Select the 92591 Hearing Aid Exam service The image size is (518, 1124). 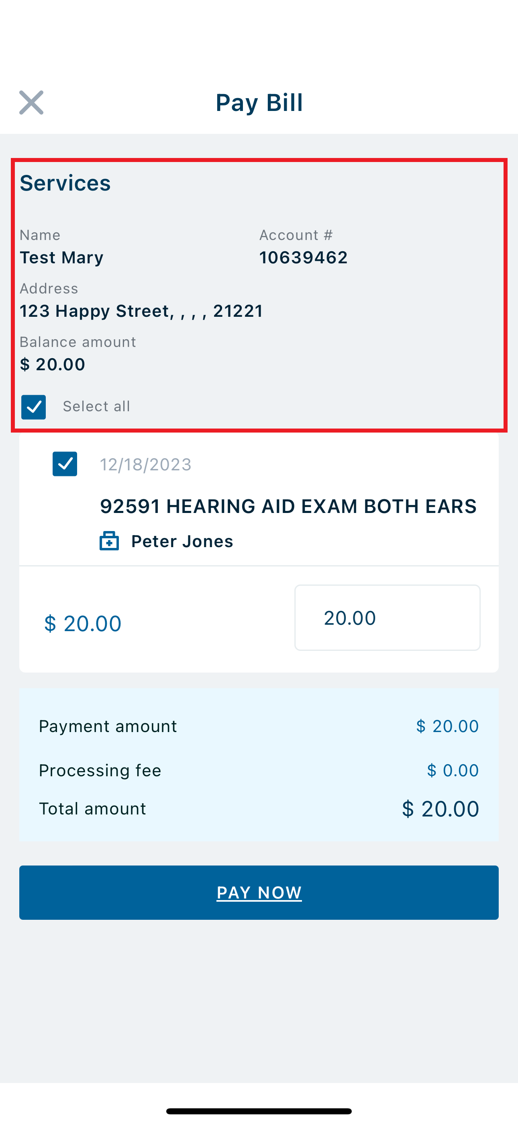click(288, 506)
